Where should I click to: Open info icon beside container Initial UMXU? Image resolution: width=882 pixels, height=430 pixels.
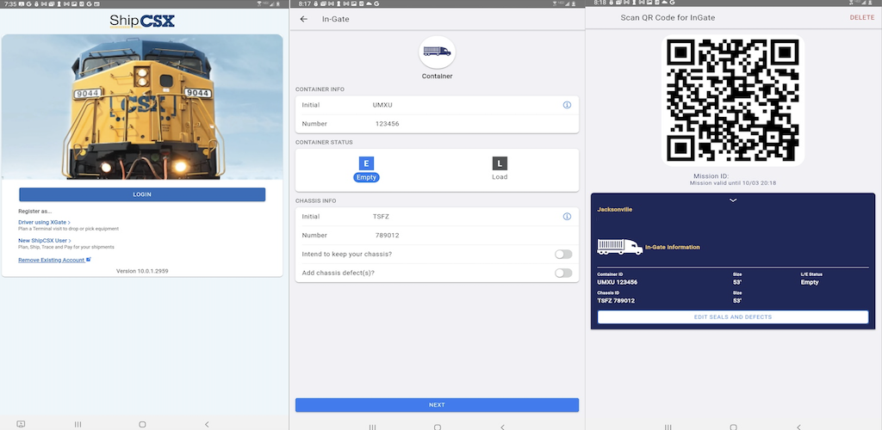tap(567, 105)
